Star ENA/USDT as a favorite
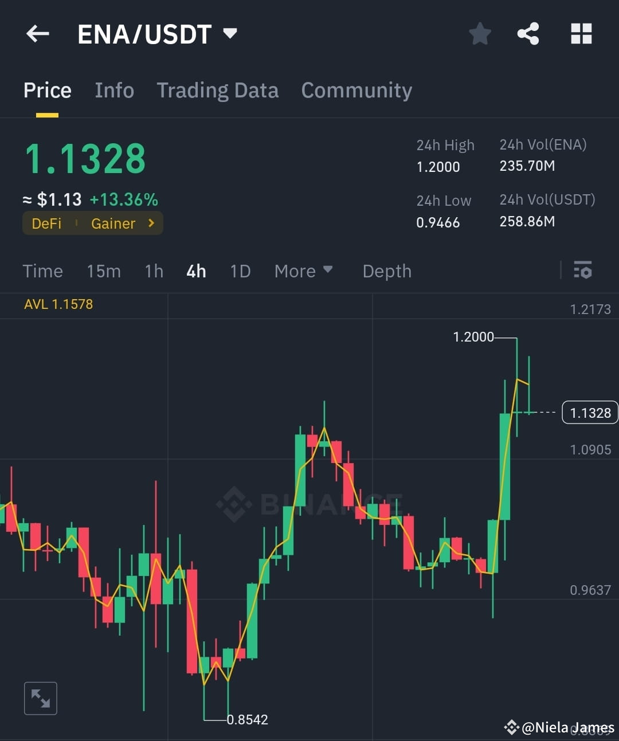 (x=480, y=33)
